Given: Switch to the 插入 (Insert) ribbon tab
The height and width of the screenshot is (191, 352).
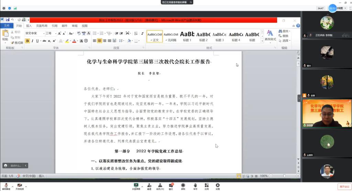Looking at the screenshot, I should pyautogui.click(x=29, y=26).
